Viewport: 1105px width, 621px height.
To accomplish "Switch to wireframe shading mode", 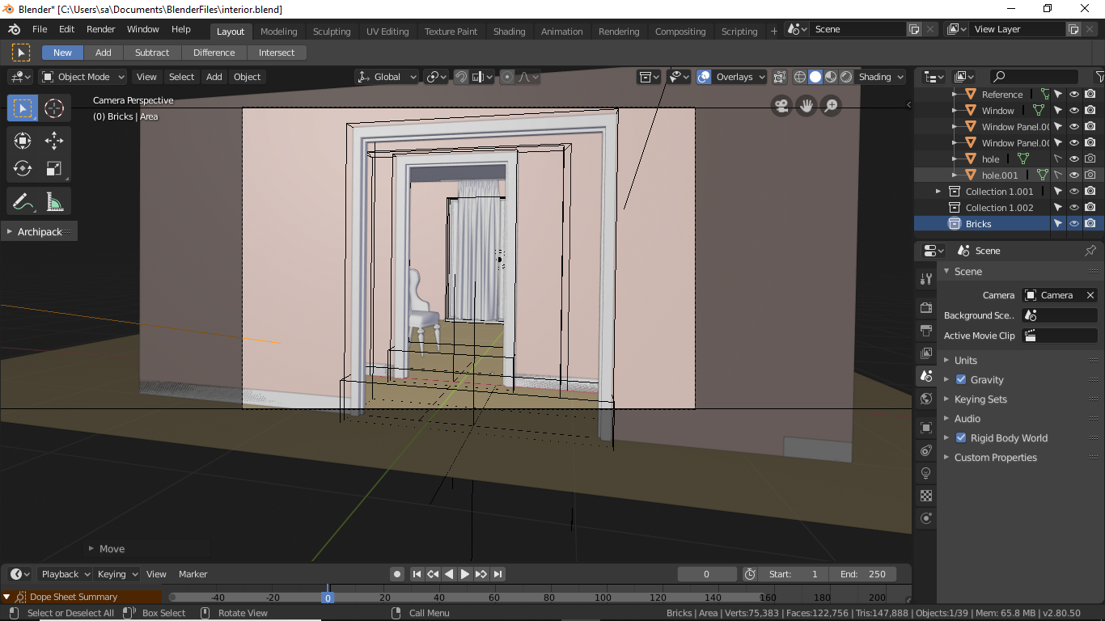I will (800, 77).
